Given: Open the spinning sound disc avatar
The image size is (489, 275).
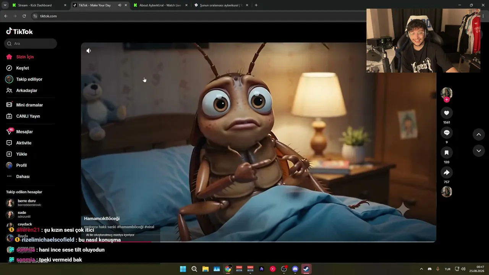Looking at the screenshot, I should (x=447, y=192).
